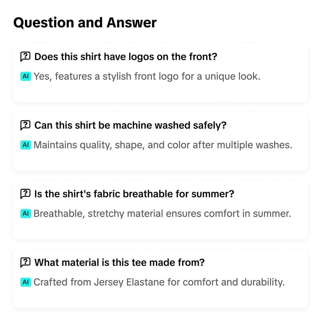Select question about breathable fabric for summer

tap(134, 194)
